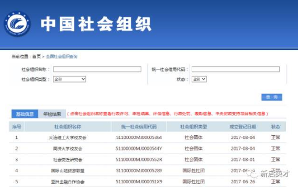Open 同济大学校友会 organization details
The image size is (298, 188).
pos(68,149)
